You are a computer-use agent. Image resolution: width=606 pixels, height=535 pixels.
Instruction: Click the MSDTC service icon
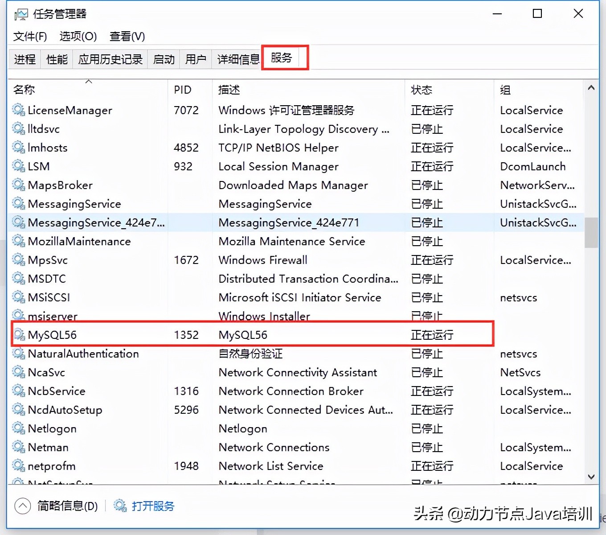[x=18, y=279]
